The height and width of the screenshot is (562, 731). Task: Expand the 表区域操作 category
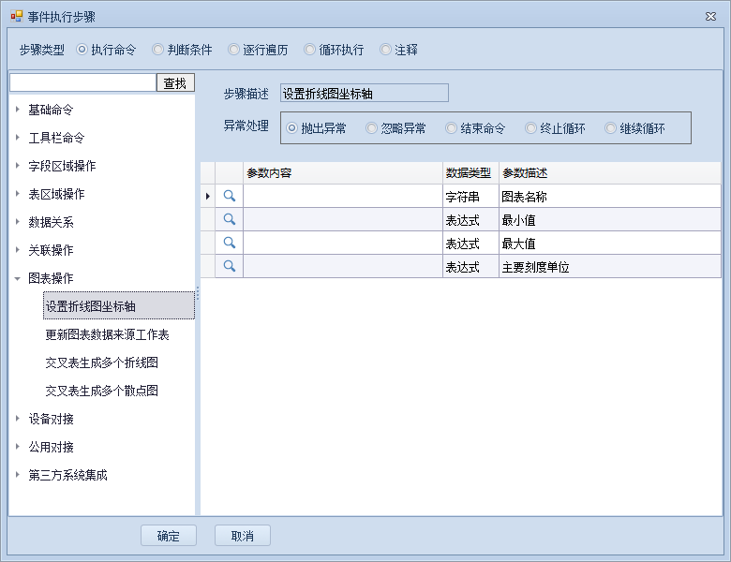tap(18, 194)
